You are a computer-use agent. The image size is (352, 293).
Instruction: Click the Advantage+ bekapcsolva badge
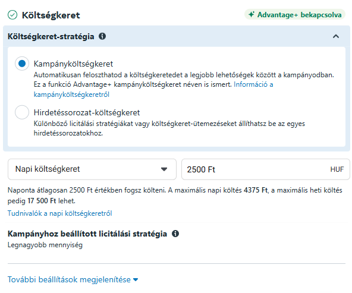[x=295, y=15]
